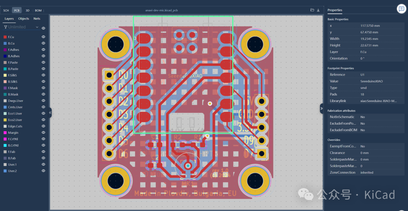Toggle F.Fab layer visibility
The image size is (408, 211).
tap(43, 151)
